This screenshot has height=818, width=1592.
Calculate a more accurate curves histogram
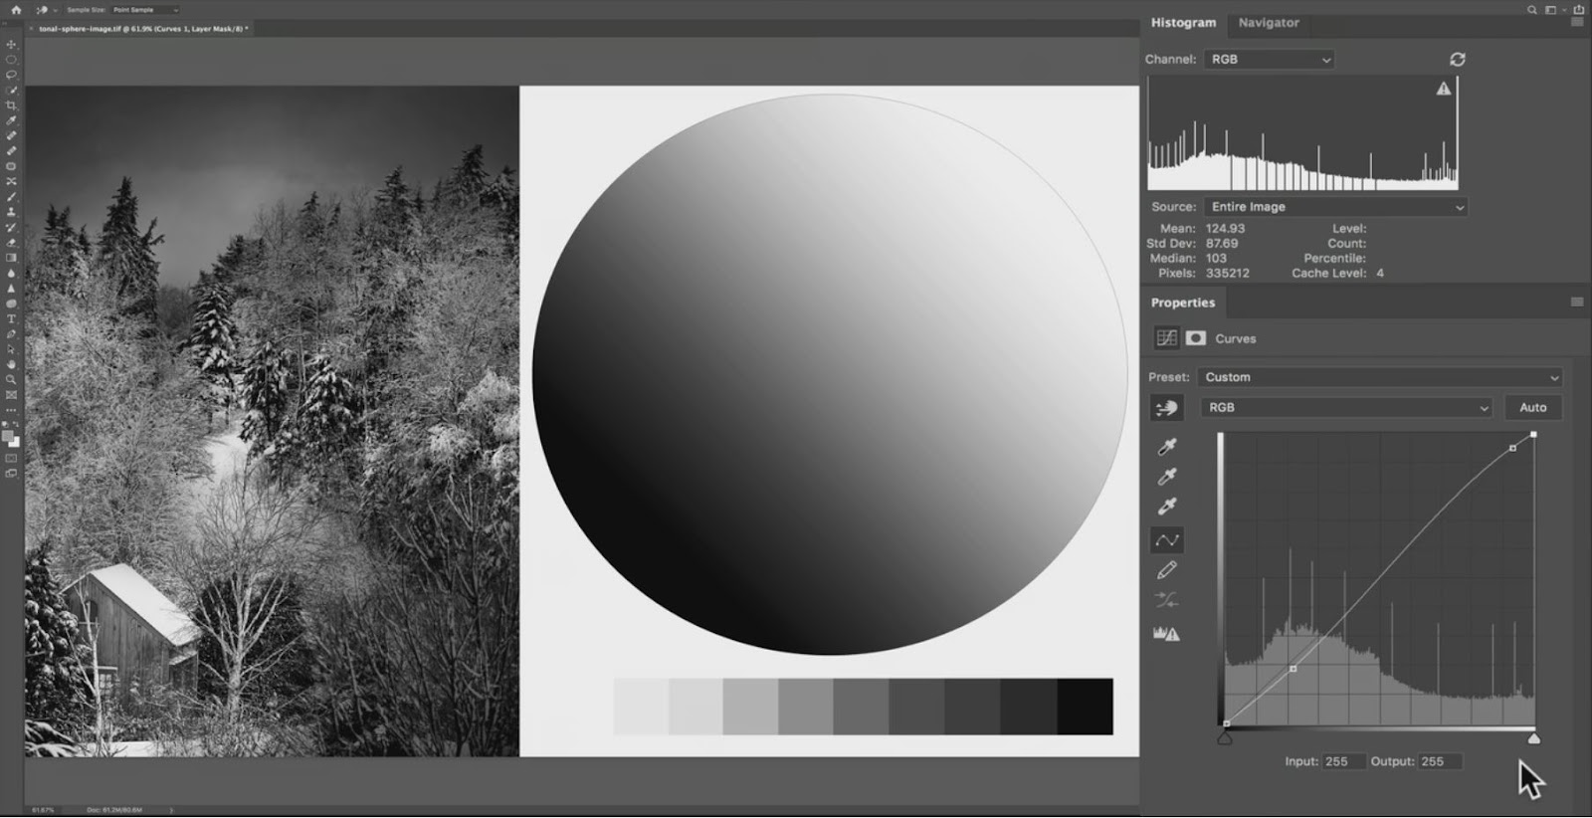tap(1166, 633)
